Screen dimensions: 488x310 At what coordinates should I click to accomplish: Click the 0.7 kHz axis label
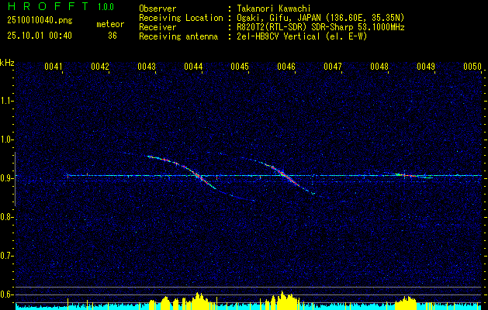tap(5, 256)
